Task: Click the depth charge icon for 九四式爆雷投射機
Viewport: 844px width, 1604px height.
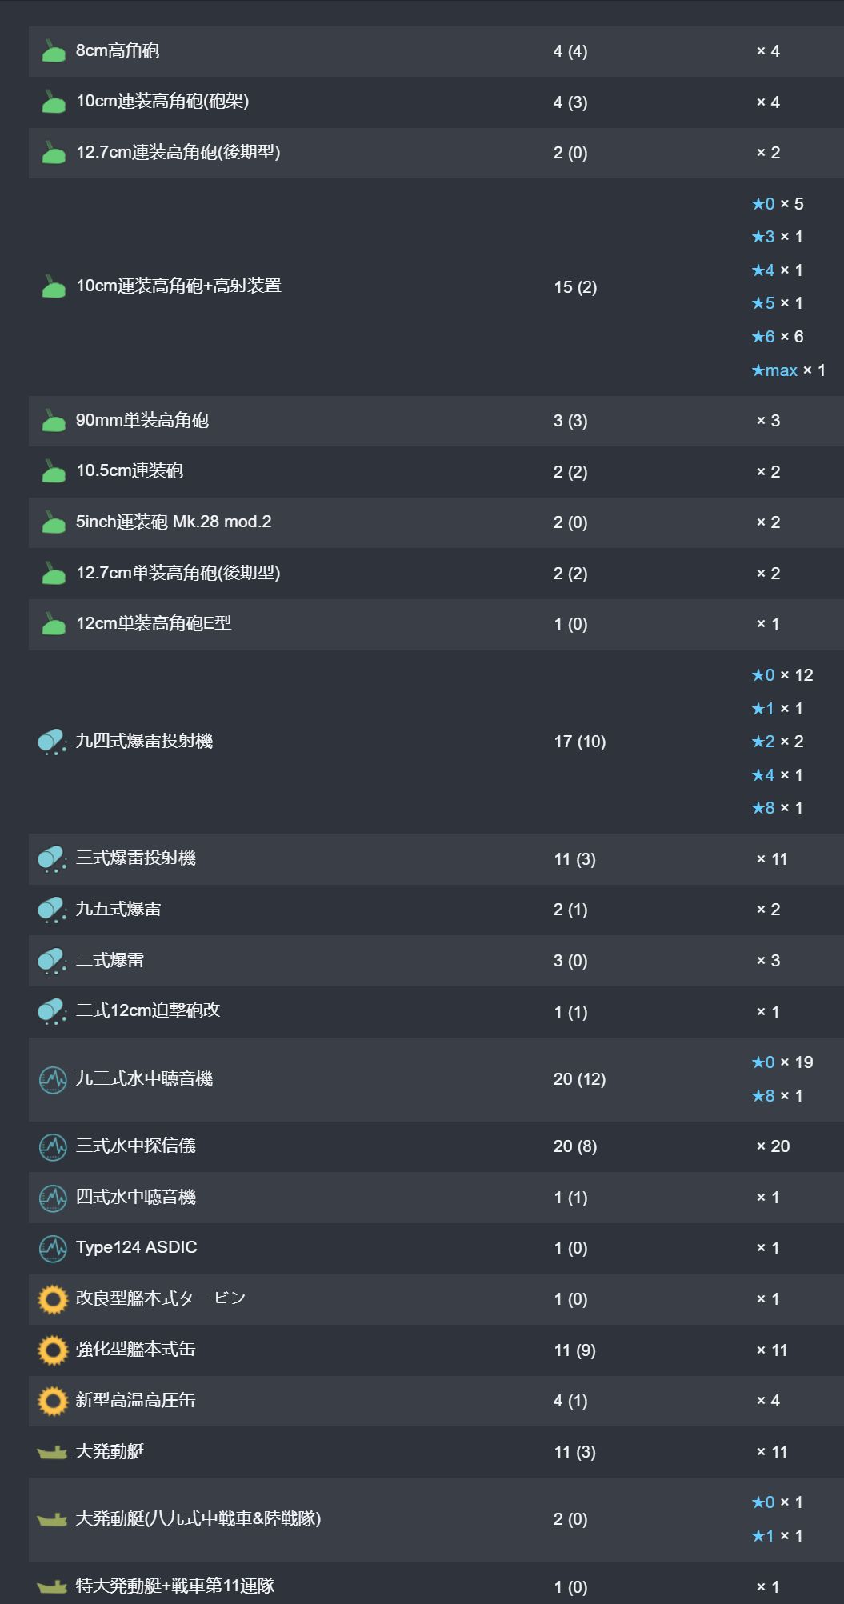Action: 53,742
